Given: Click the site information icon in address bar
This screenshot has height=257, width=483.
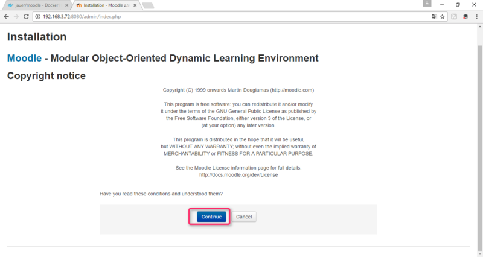Looking at the screenshot, I should point(37,17).
